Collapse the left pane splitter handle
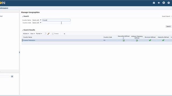The image size is (172, 96). tap(19, 52)
